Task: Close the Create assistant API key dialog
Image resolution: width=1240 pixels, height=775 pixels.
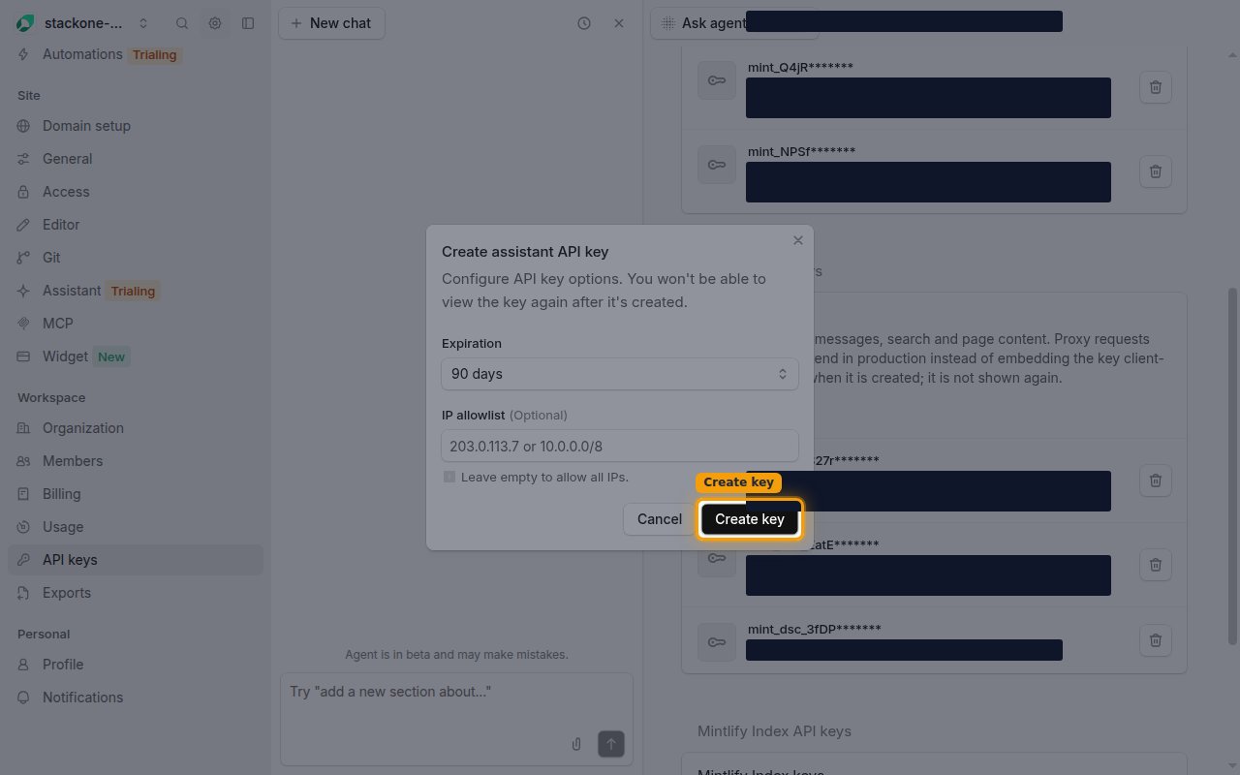Action: point(798,240)
